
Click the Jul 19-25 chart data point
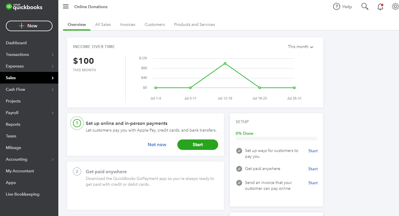(260, 88)
